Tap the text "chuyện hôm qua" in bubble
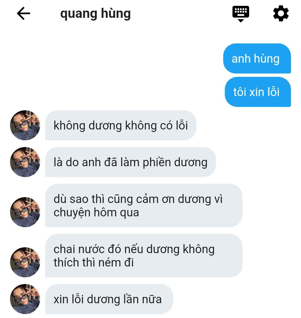The height and width of the screenshot is (318, 301). (96, 213)
